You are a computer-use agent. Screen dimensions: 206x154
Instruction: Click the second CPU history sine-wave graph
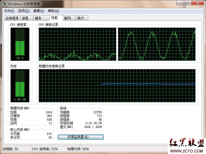coord(157,44)
